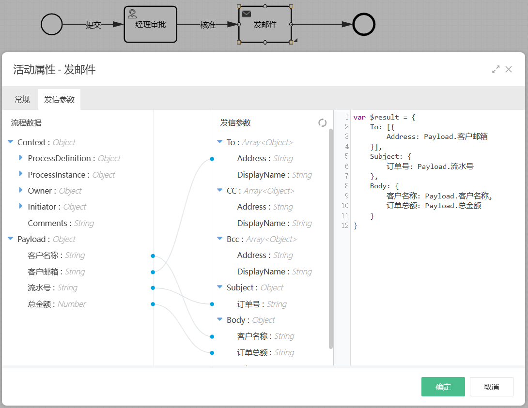Image resolution: width=528 pixels, height=408 pixels.
Task: Collapse the Payload object node
Action: [11, 239]
